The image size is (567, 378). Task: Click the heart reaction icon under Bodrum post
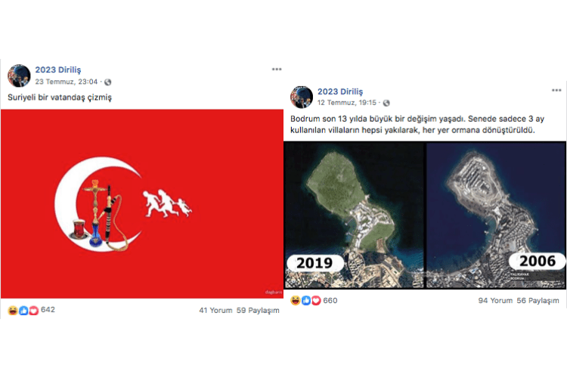[316, 301]
